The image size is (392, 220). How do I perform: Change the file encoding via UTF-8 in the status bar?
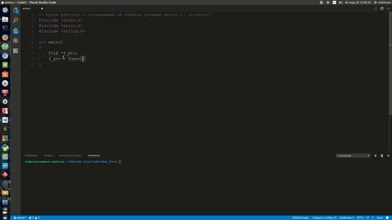360,218
